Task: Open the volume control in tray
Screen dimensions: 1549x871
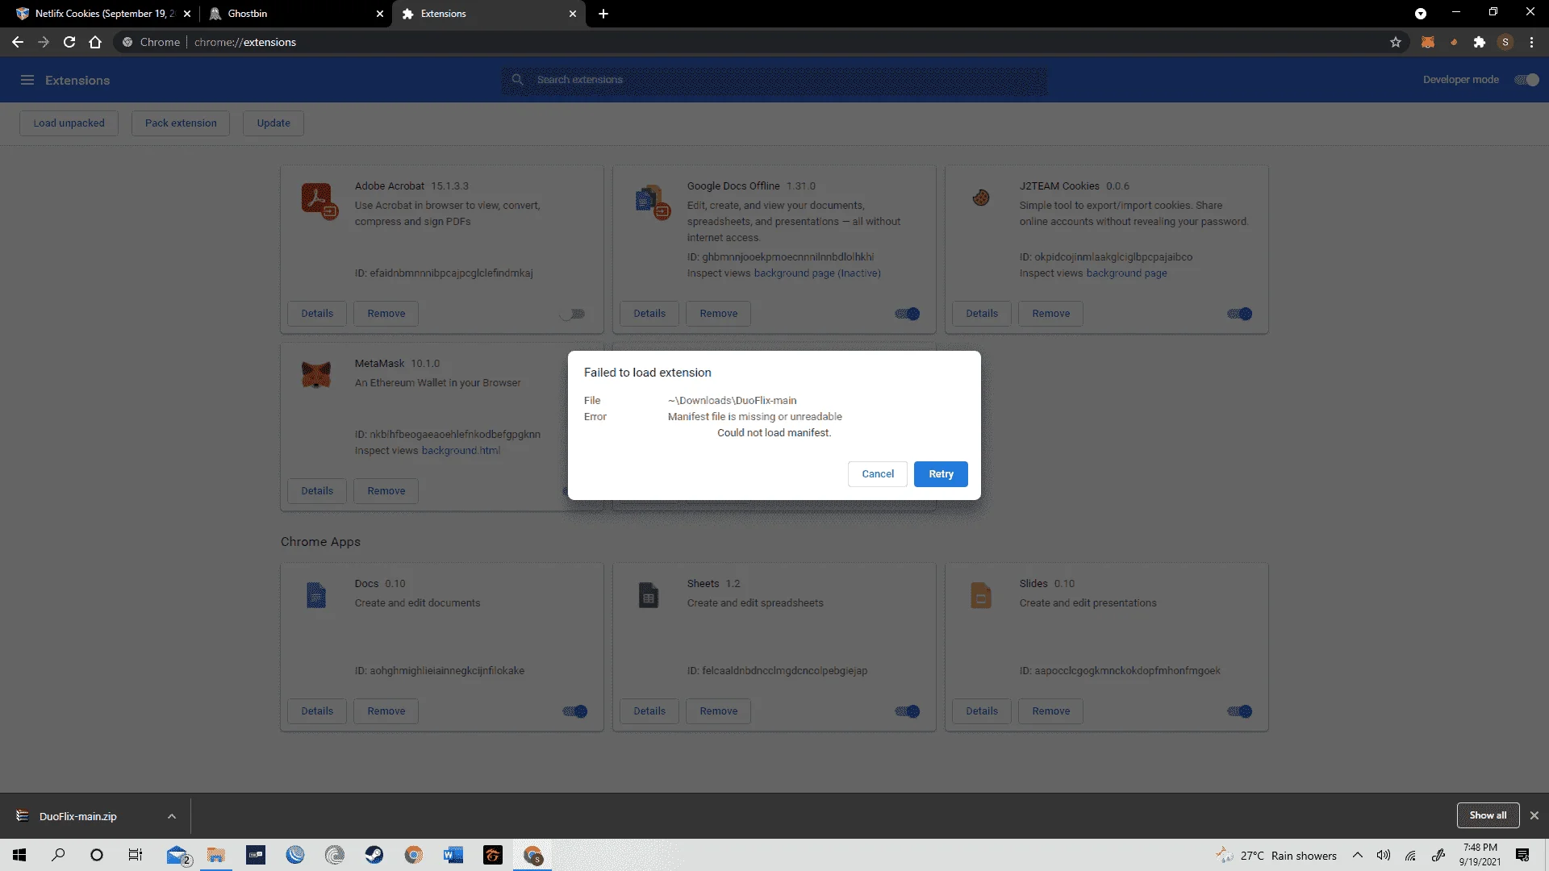Action: coord(1384,855)
